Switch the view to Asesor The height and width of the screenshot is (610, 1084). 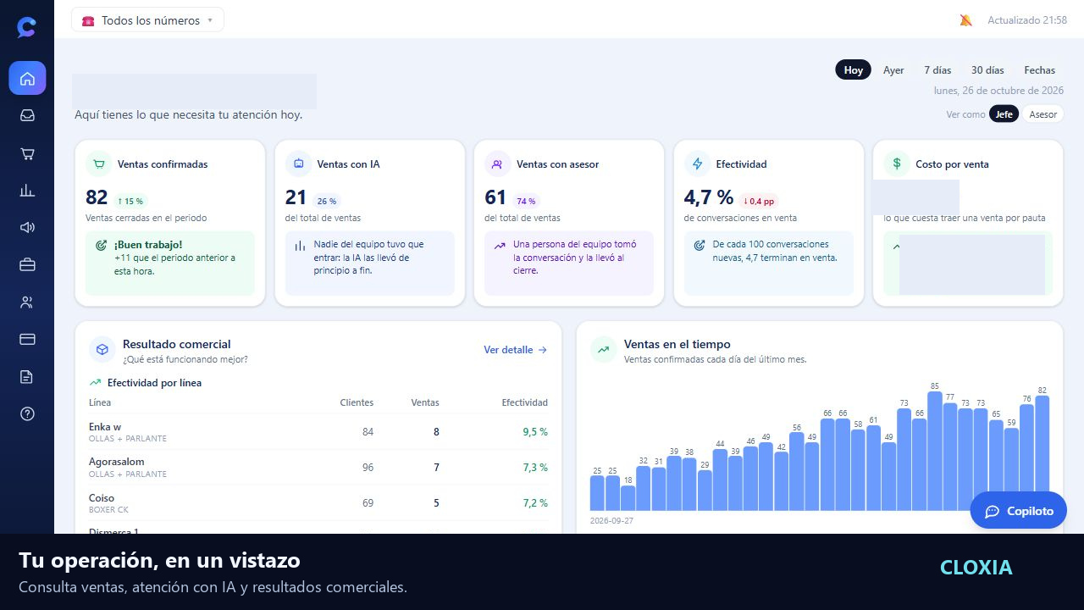(1043, 114)
